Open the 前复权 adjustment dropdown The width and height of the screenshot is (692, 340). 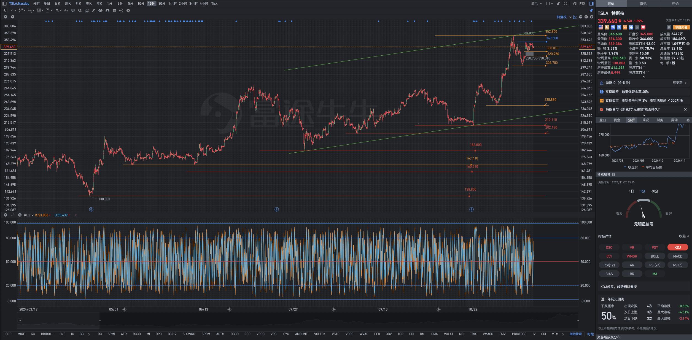click(564, 17)
